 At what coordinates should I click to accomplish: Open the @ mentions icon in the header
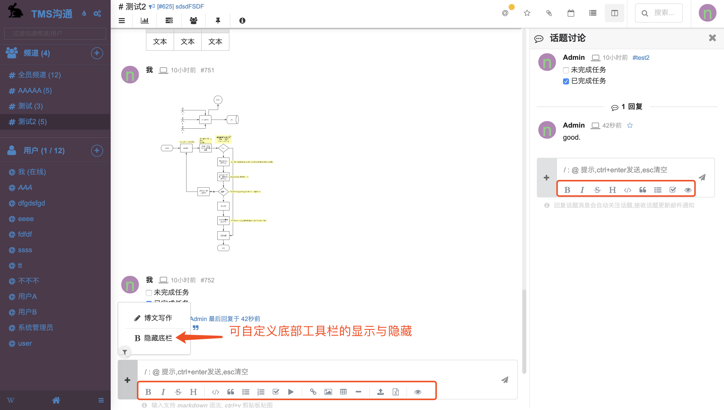505,13
